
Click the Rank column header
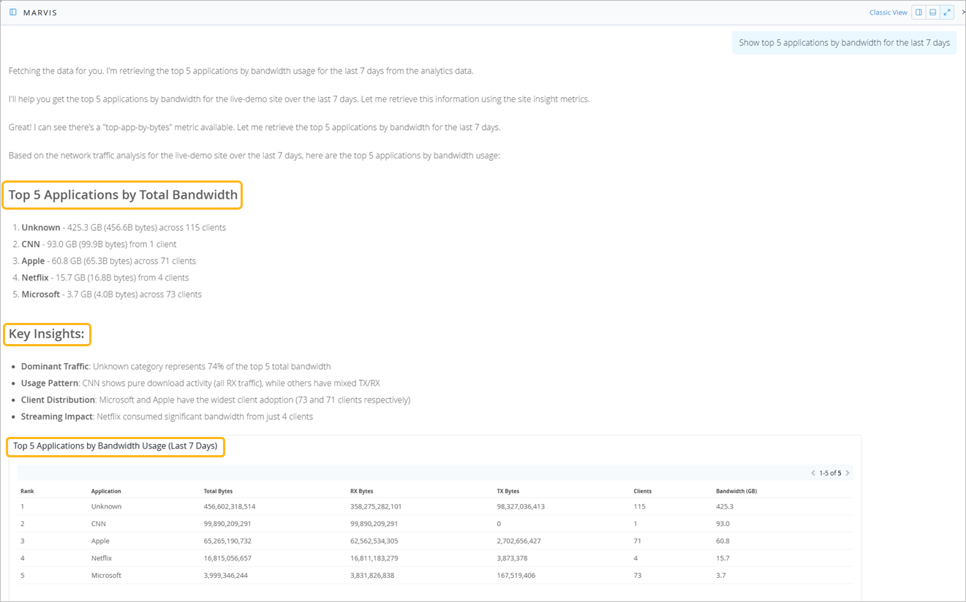click(x=27, y=491)
